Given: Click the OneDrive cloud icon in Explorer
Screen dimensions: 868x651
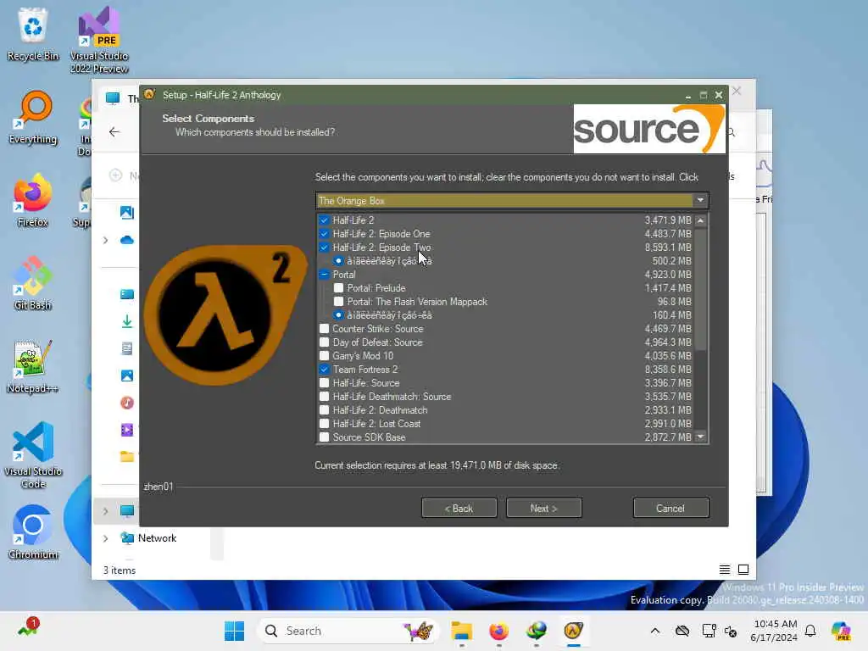Looking at the screenshot, I should [127, 240].
